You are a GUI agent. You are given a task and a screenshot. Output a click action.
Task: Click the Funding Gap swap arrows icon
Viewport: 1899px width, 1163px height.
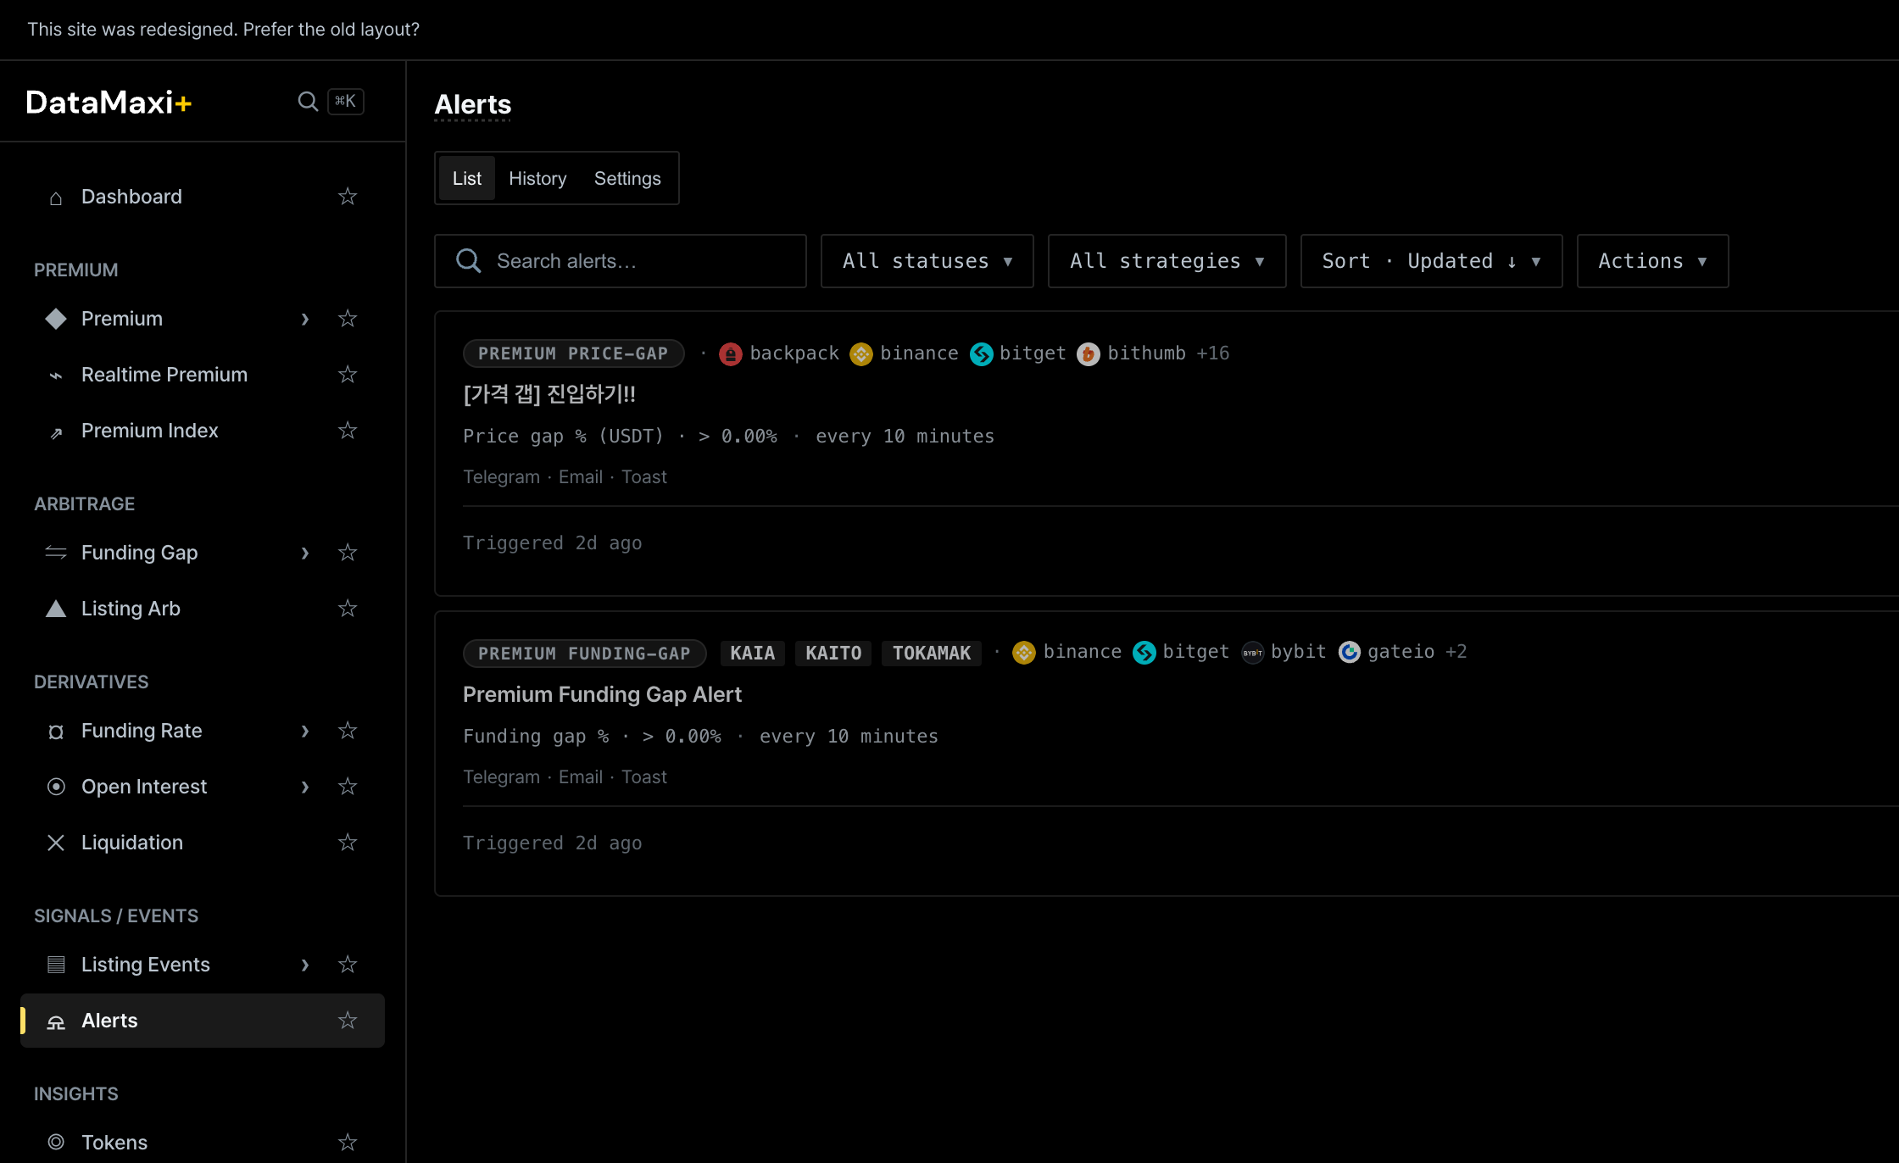56,553
